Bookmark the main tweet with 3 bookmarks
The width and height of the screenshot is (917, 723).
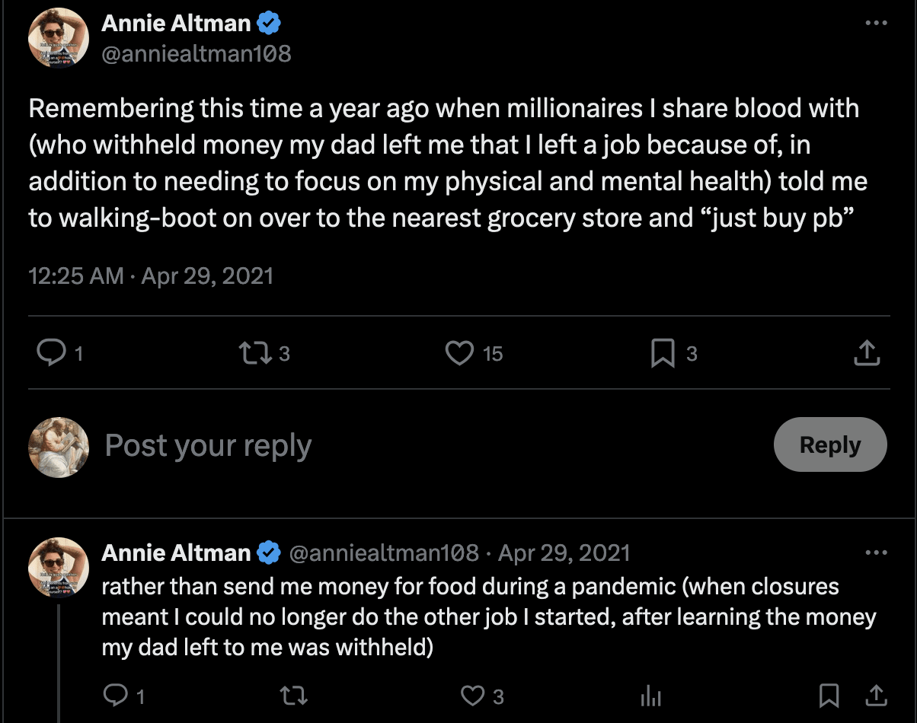663,353
